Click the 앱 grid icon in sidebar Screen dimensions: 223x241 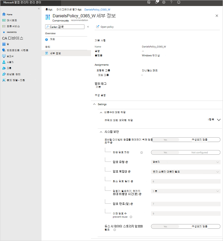pos(4,44)
